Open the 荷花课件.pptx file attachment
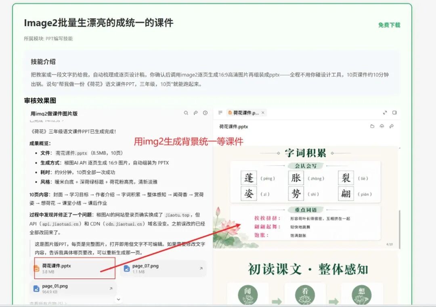The width and height of the screenshot is (436, 307). click(x=73, y=268)
